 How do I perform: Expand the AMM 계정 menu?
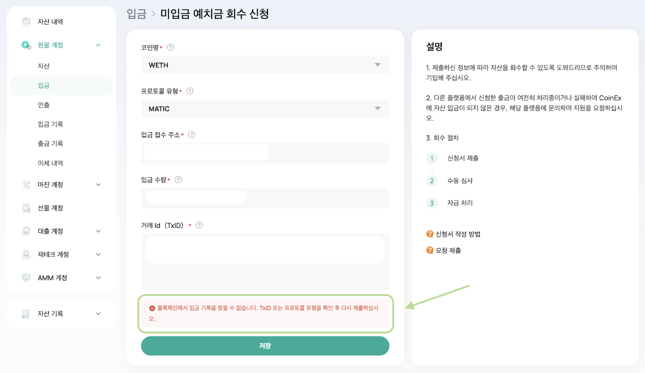coord(98,278)
